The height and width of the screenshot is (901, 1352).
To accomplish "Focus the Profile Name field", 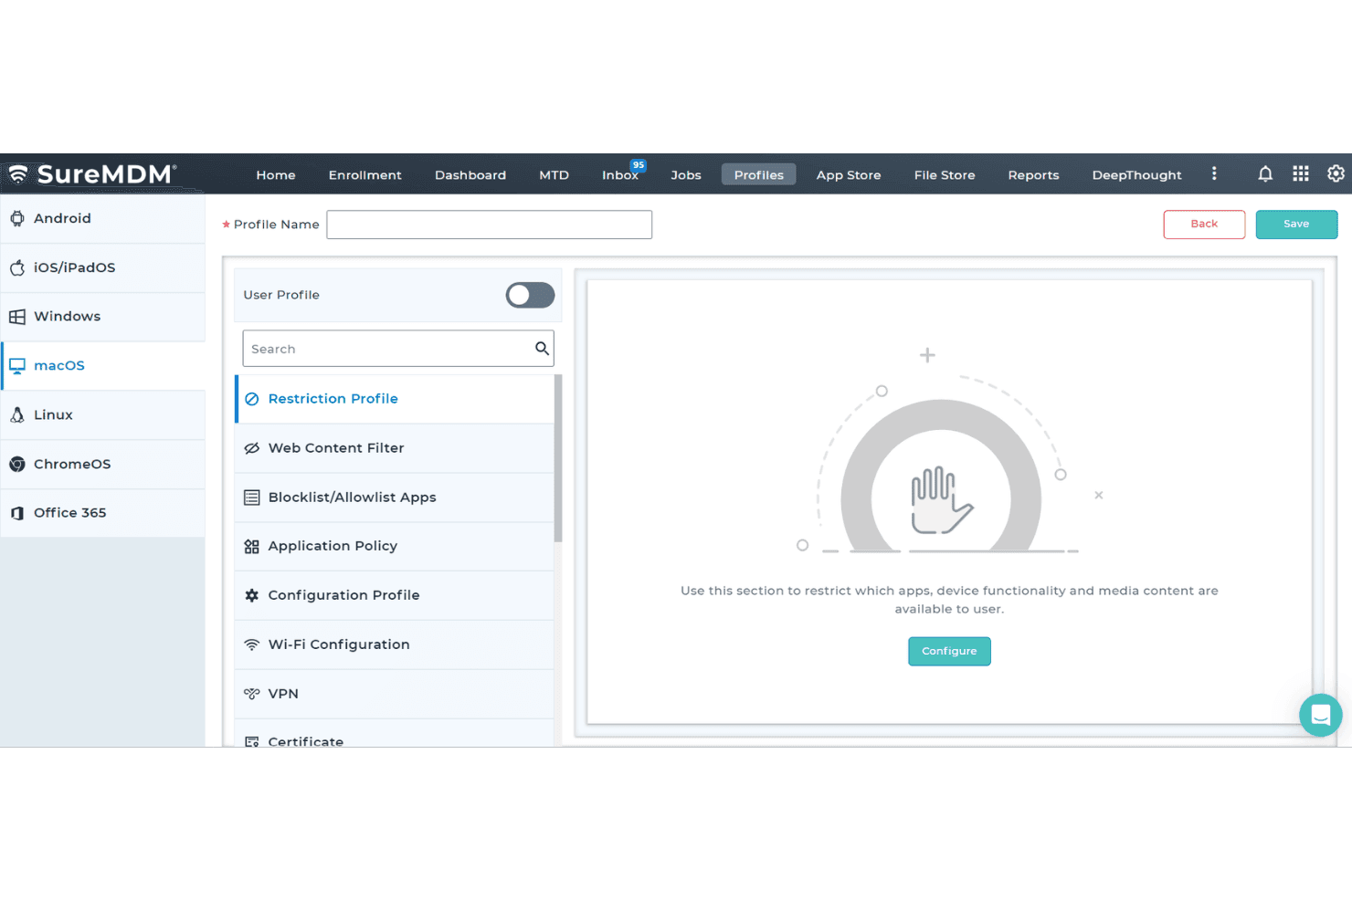I will tap(489, 225).
